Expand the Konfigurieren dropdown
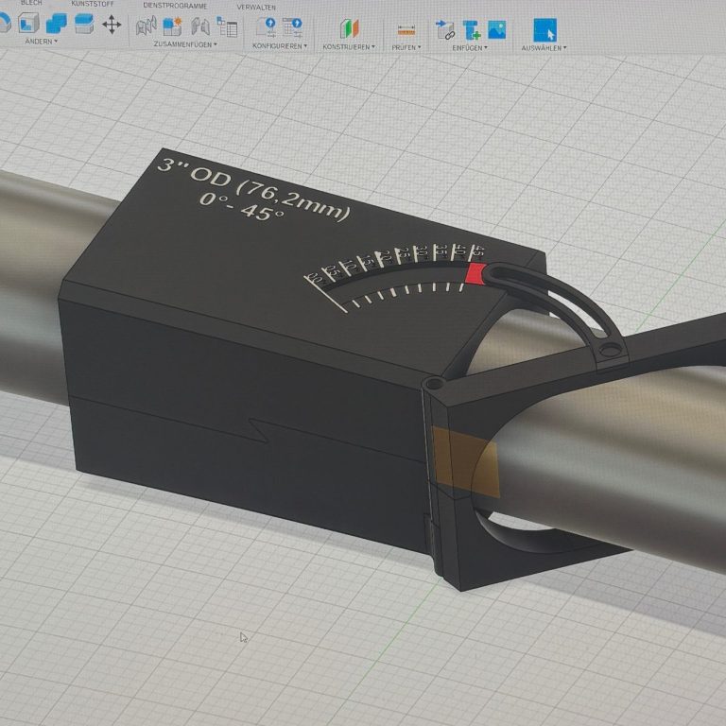 coord(279,45)
